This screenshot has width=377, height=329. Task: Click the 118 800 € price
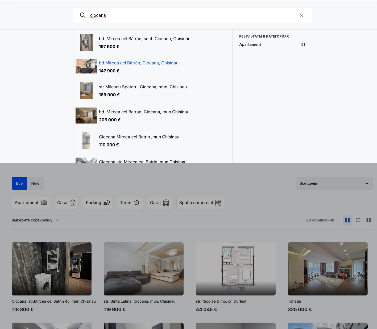(23, 310)
